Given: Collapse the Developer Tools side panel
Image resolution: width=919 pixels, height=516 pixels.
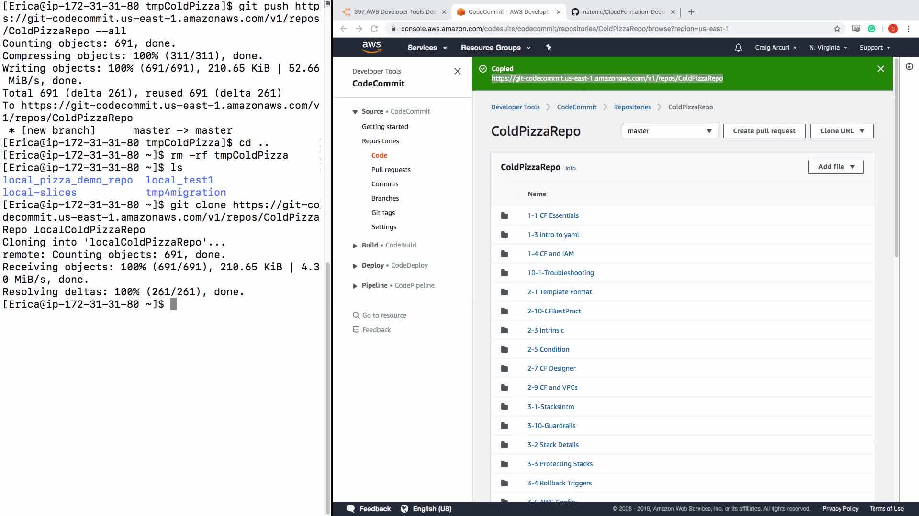Looking at the screenshot, I should click(x=457, y=71).
